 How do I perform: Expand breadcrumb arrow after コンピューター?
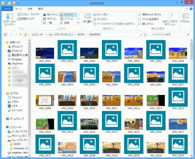(x=46, y=35)
